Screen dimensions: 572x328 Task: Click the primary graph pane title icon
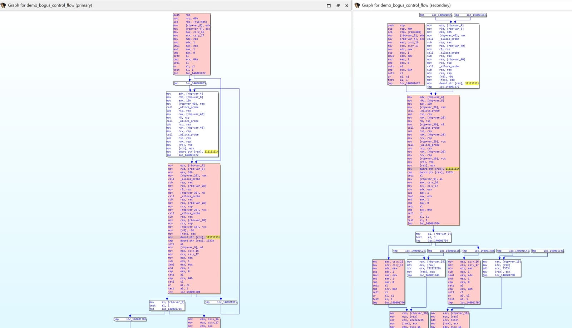[x=3, y=5]
